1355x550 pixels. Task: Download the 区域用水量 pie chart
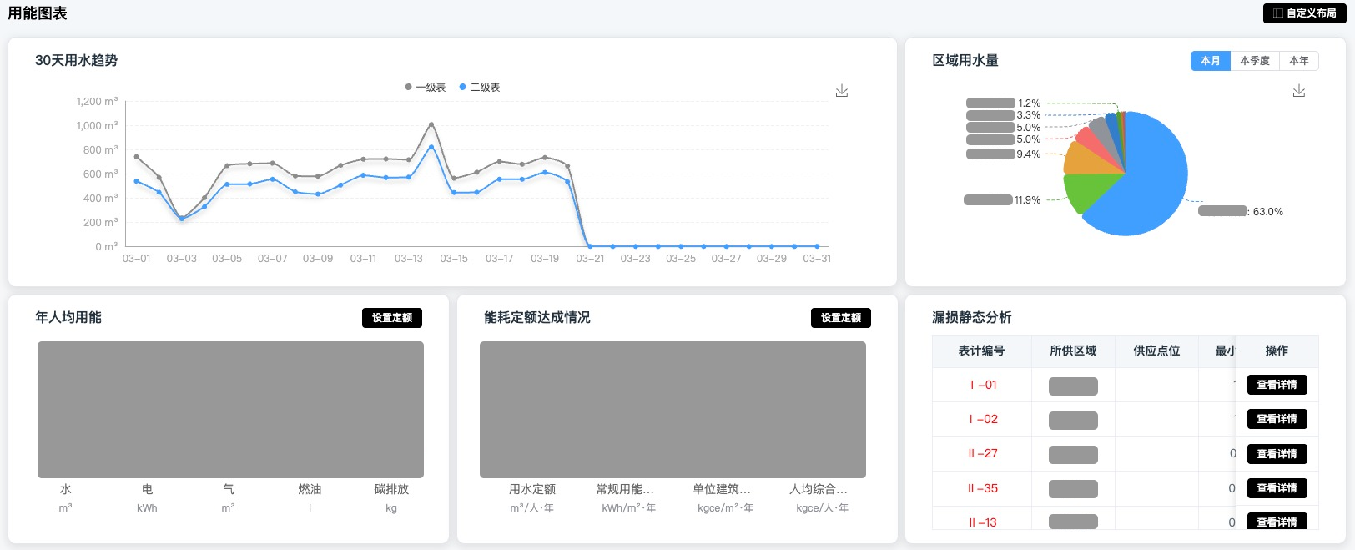coord(1299,91)
